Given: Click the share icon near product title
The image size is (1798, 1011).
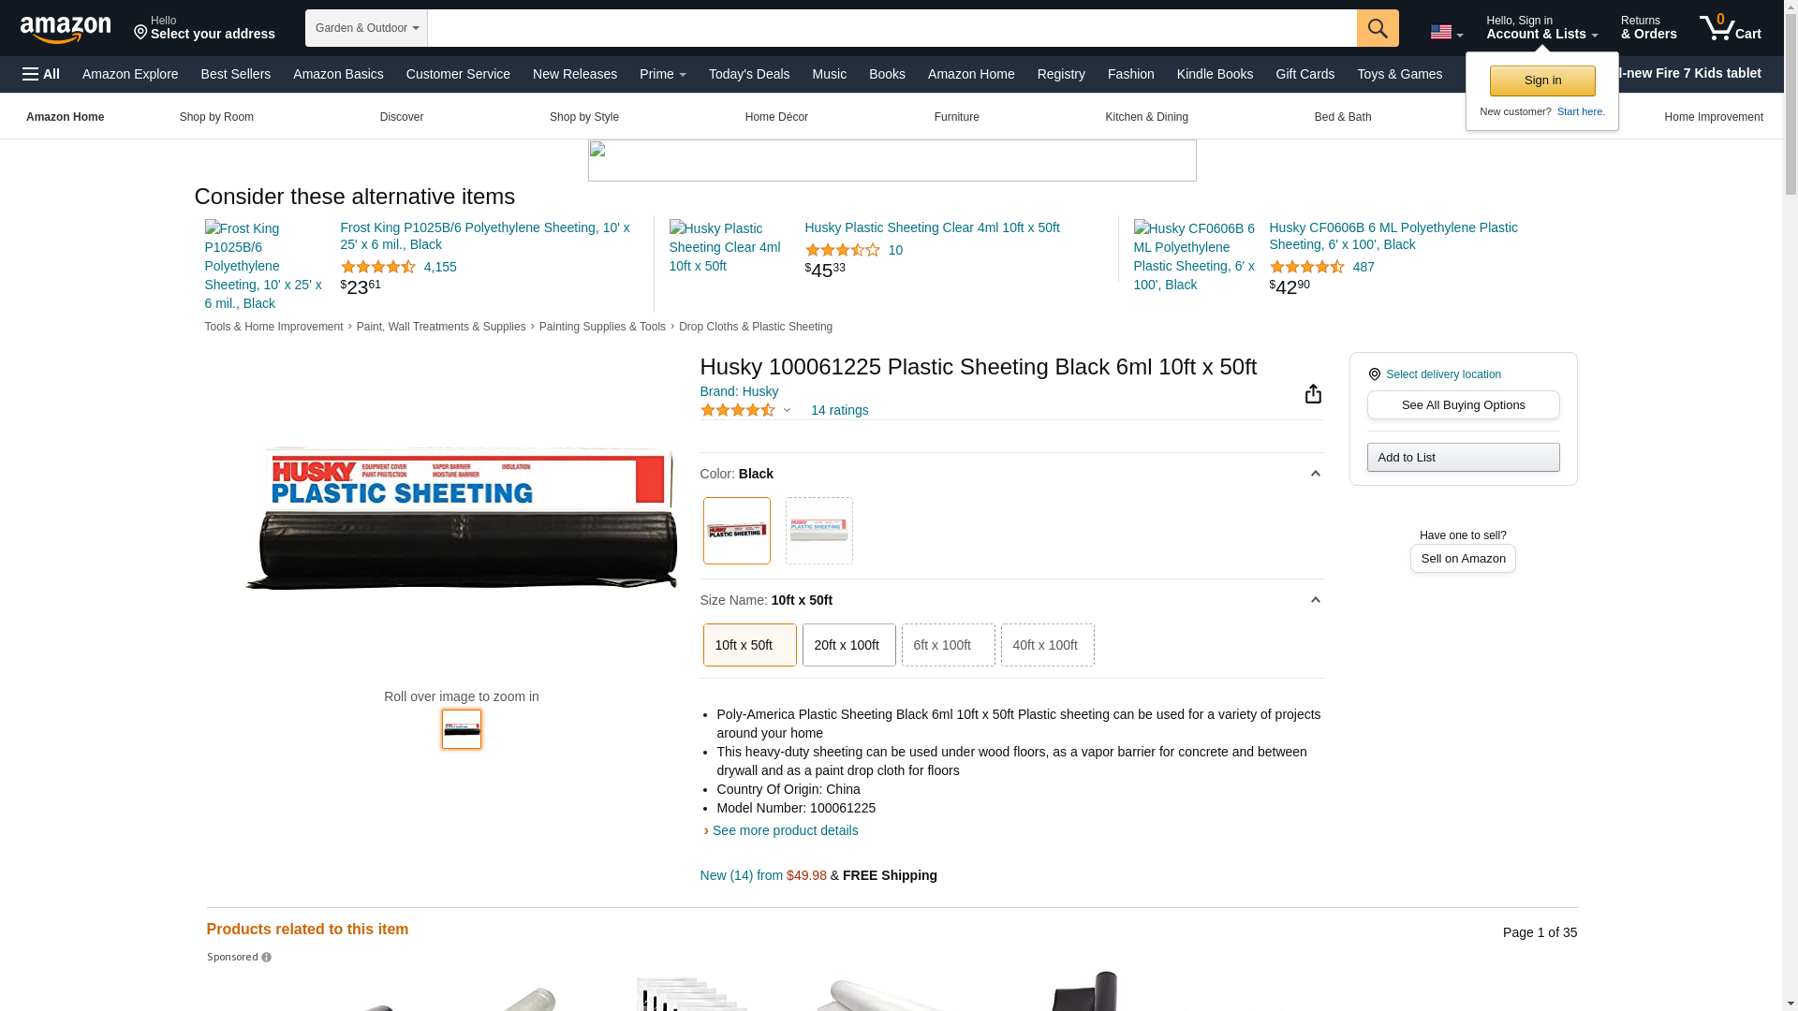Looking at the screenshot, I should (1313, 394).
